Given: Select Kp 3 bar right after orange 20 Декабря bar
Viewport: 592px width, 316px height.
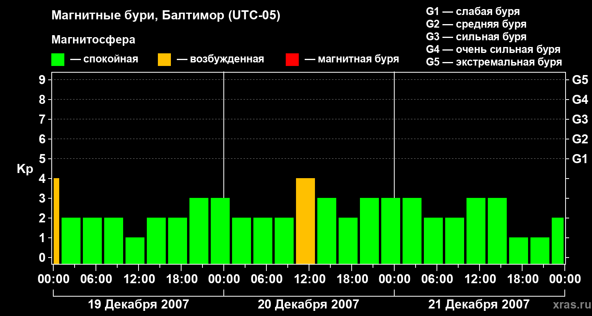Looking at the screenshot, I should point(327,231).
